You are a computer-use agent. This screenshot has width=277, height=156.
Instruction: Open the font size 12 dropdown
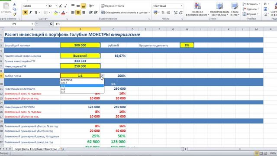pos(56,6)
